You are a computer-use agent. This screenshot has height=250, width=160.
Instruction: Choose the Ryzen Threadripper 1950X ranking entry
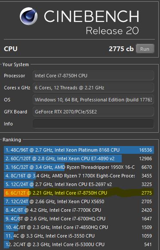click(x=79, y=167)
